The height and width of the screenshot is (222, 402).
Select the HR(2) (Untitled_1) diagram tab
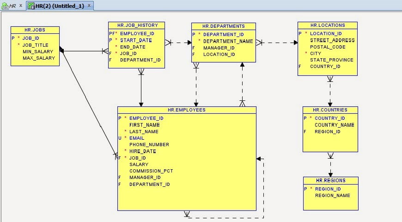pos(59,6)
